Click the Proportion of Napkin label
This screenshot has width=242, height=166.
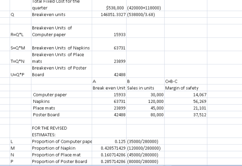pyautogui.click(x=54, y=148)
